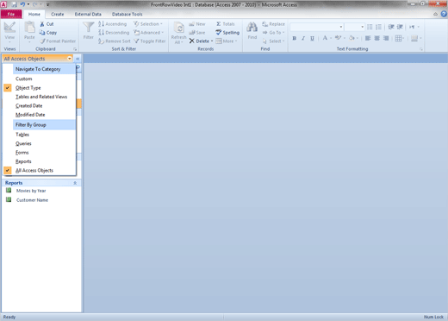Click the decrease indent icon
Screen dimensions: 448x321
(x=391, y=27)
